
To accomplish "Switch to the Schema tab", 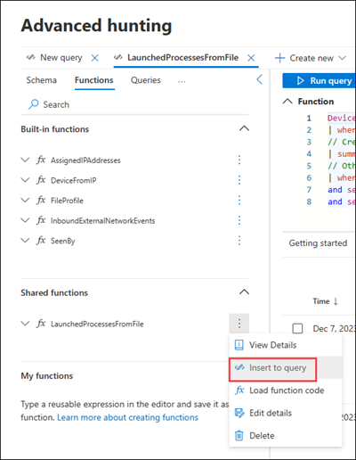I will (x=41, y=80).
